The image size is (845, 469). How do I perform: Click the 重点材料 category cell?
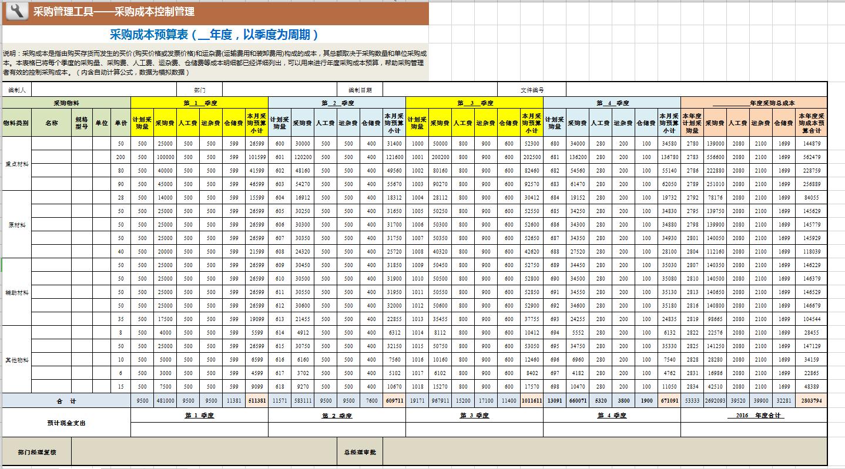pos(16,164)
